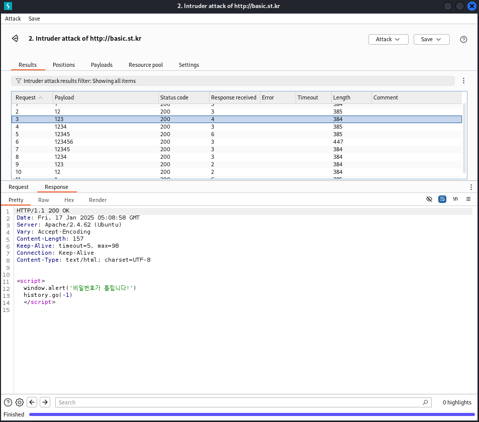479x422 pixels.
Task: Click the search magnifier icon
Action: [425, 402]
